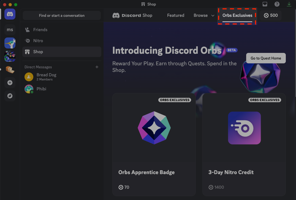Go to Nitro in sidebar
The image size is (296, 200).
pyautogui.click(x=38, y=41)
